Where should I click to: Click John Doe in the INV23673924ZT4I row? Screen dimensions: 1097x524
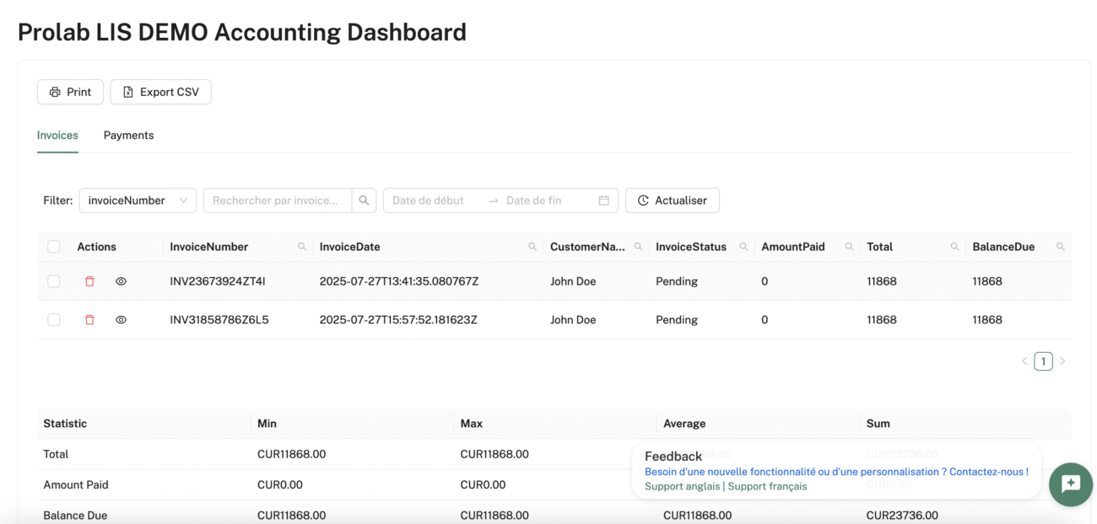pos(573,281)
